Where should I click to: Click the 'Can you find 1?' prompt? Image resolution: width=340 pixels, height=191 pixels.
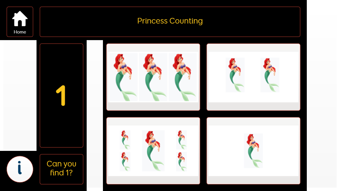pos(61,169)
